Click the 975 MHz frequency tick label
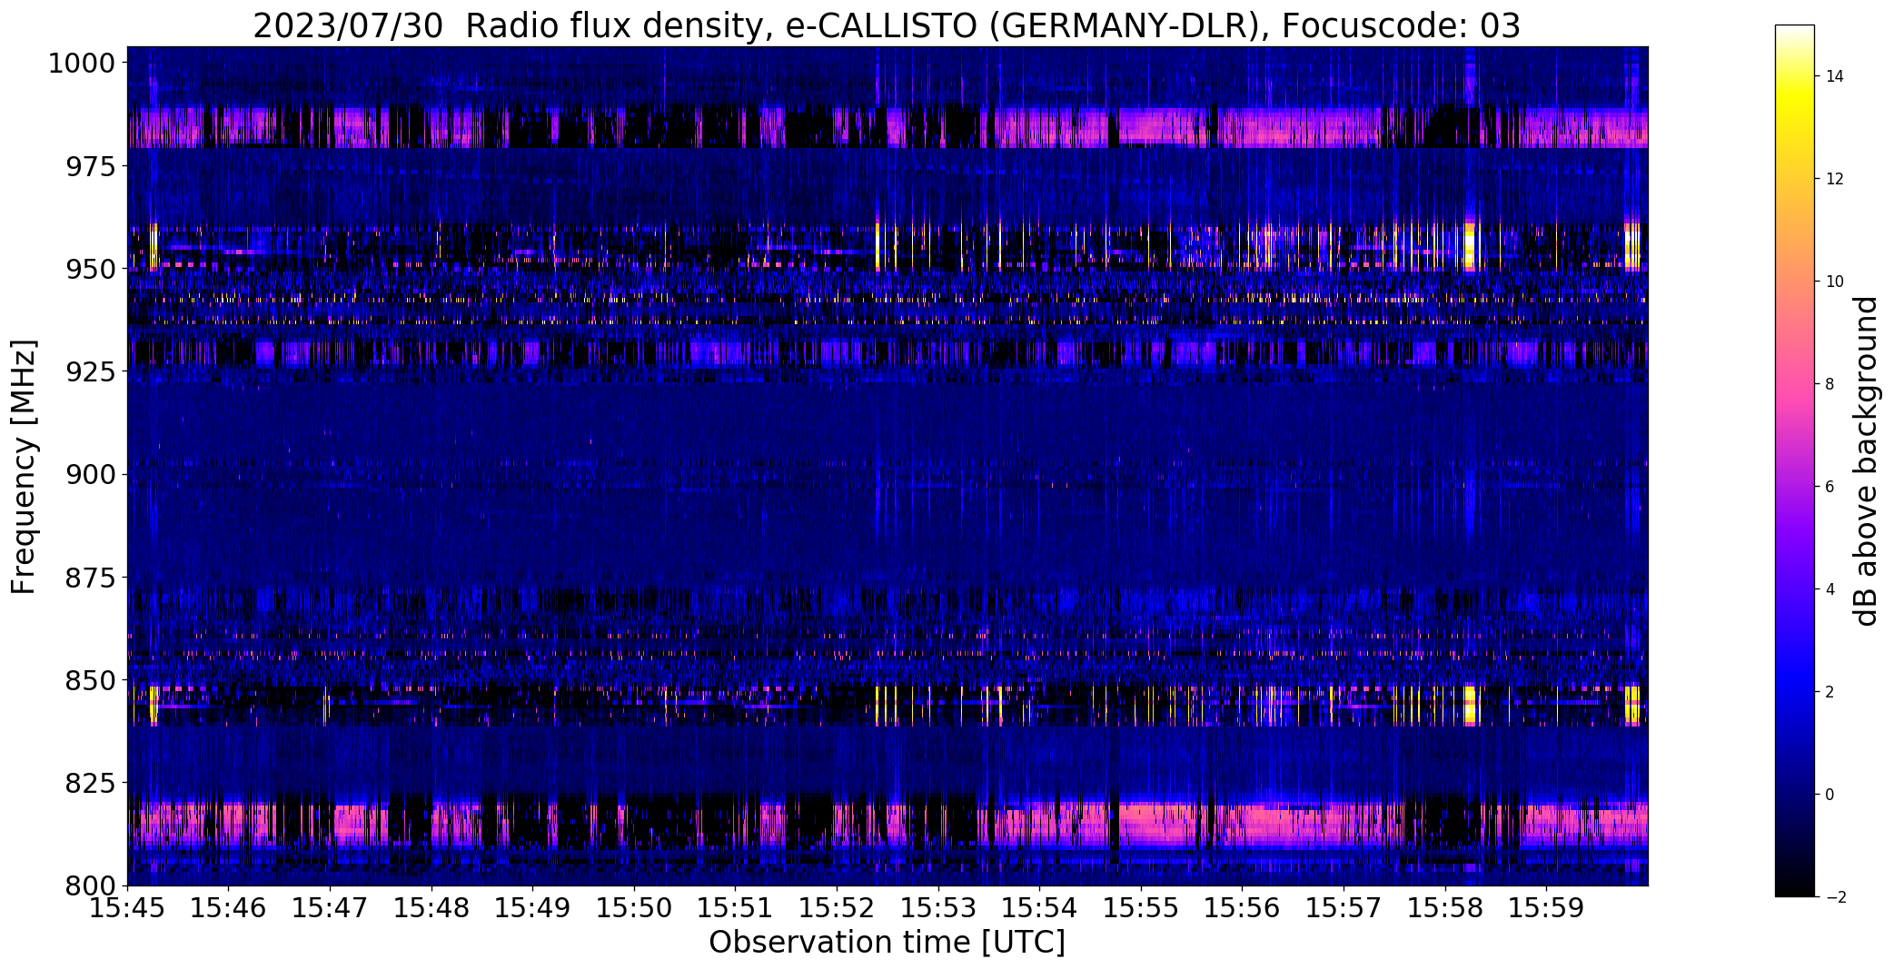The width and height of the screenshot is (1894, 969). pos(90,166)
